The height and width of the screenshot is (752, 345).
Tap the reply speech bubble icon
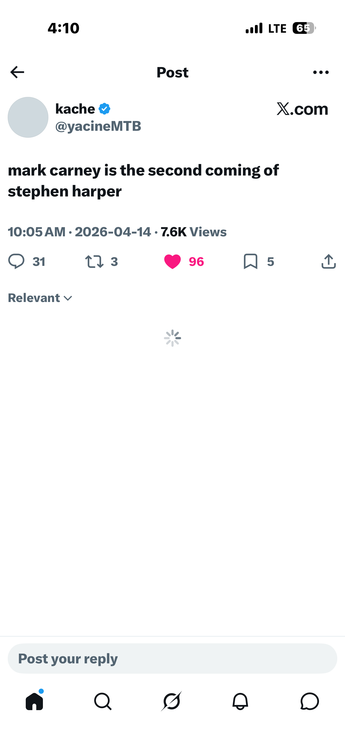click(x=16, y=261)
